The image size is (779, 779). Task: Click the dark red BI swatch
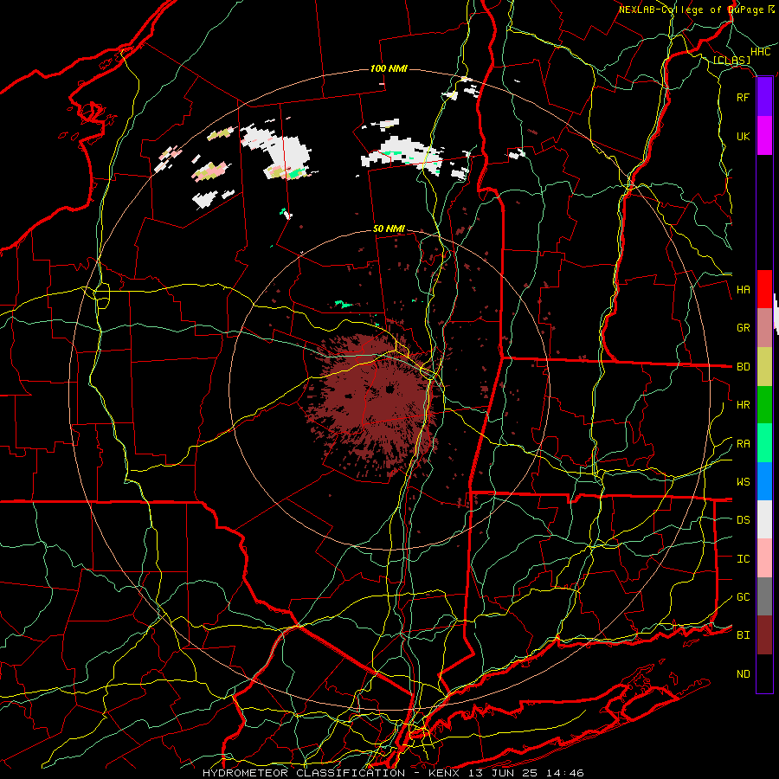(764, 635)
